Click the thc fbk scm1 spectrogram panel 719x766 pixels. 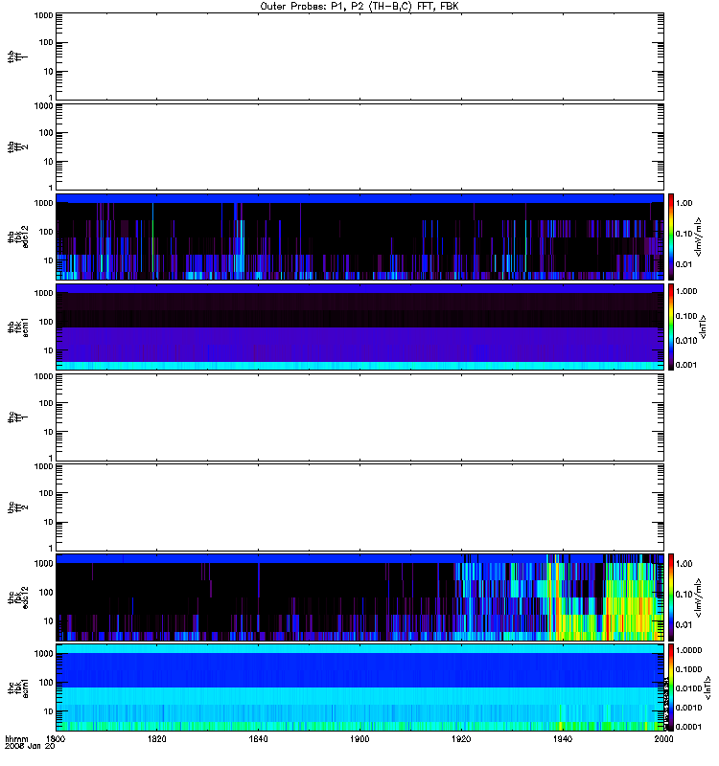[359, 687]
